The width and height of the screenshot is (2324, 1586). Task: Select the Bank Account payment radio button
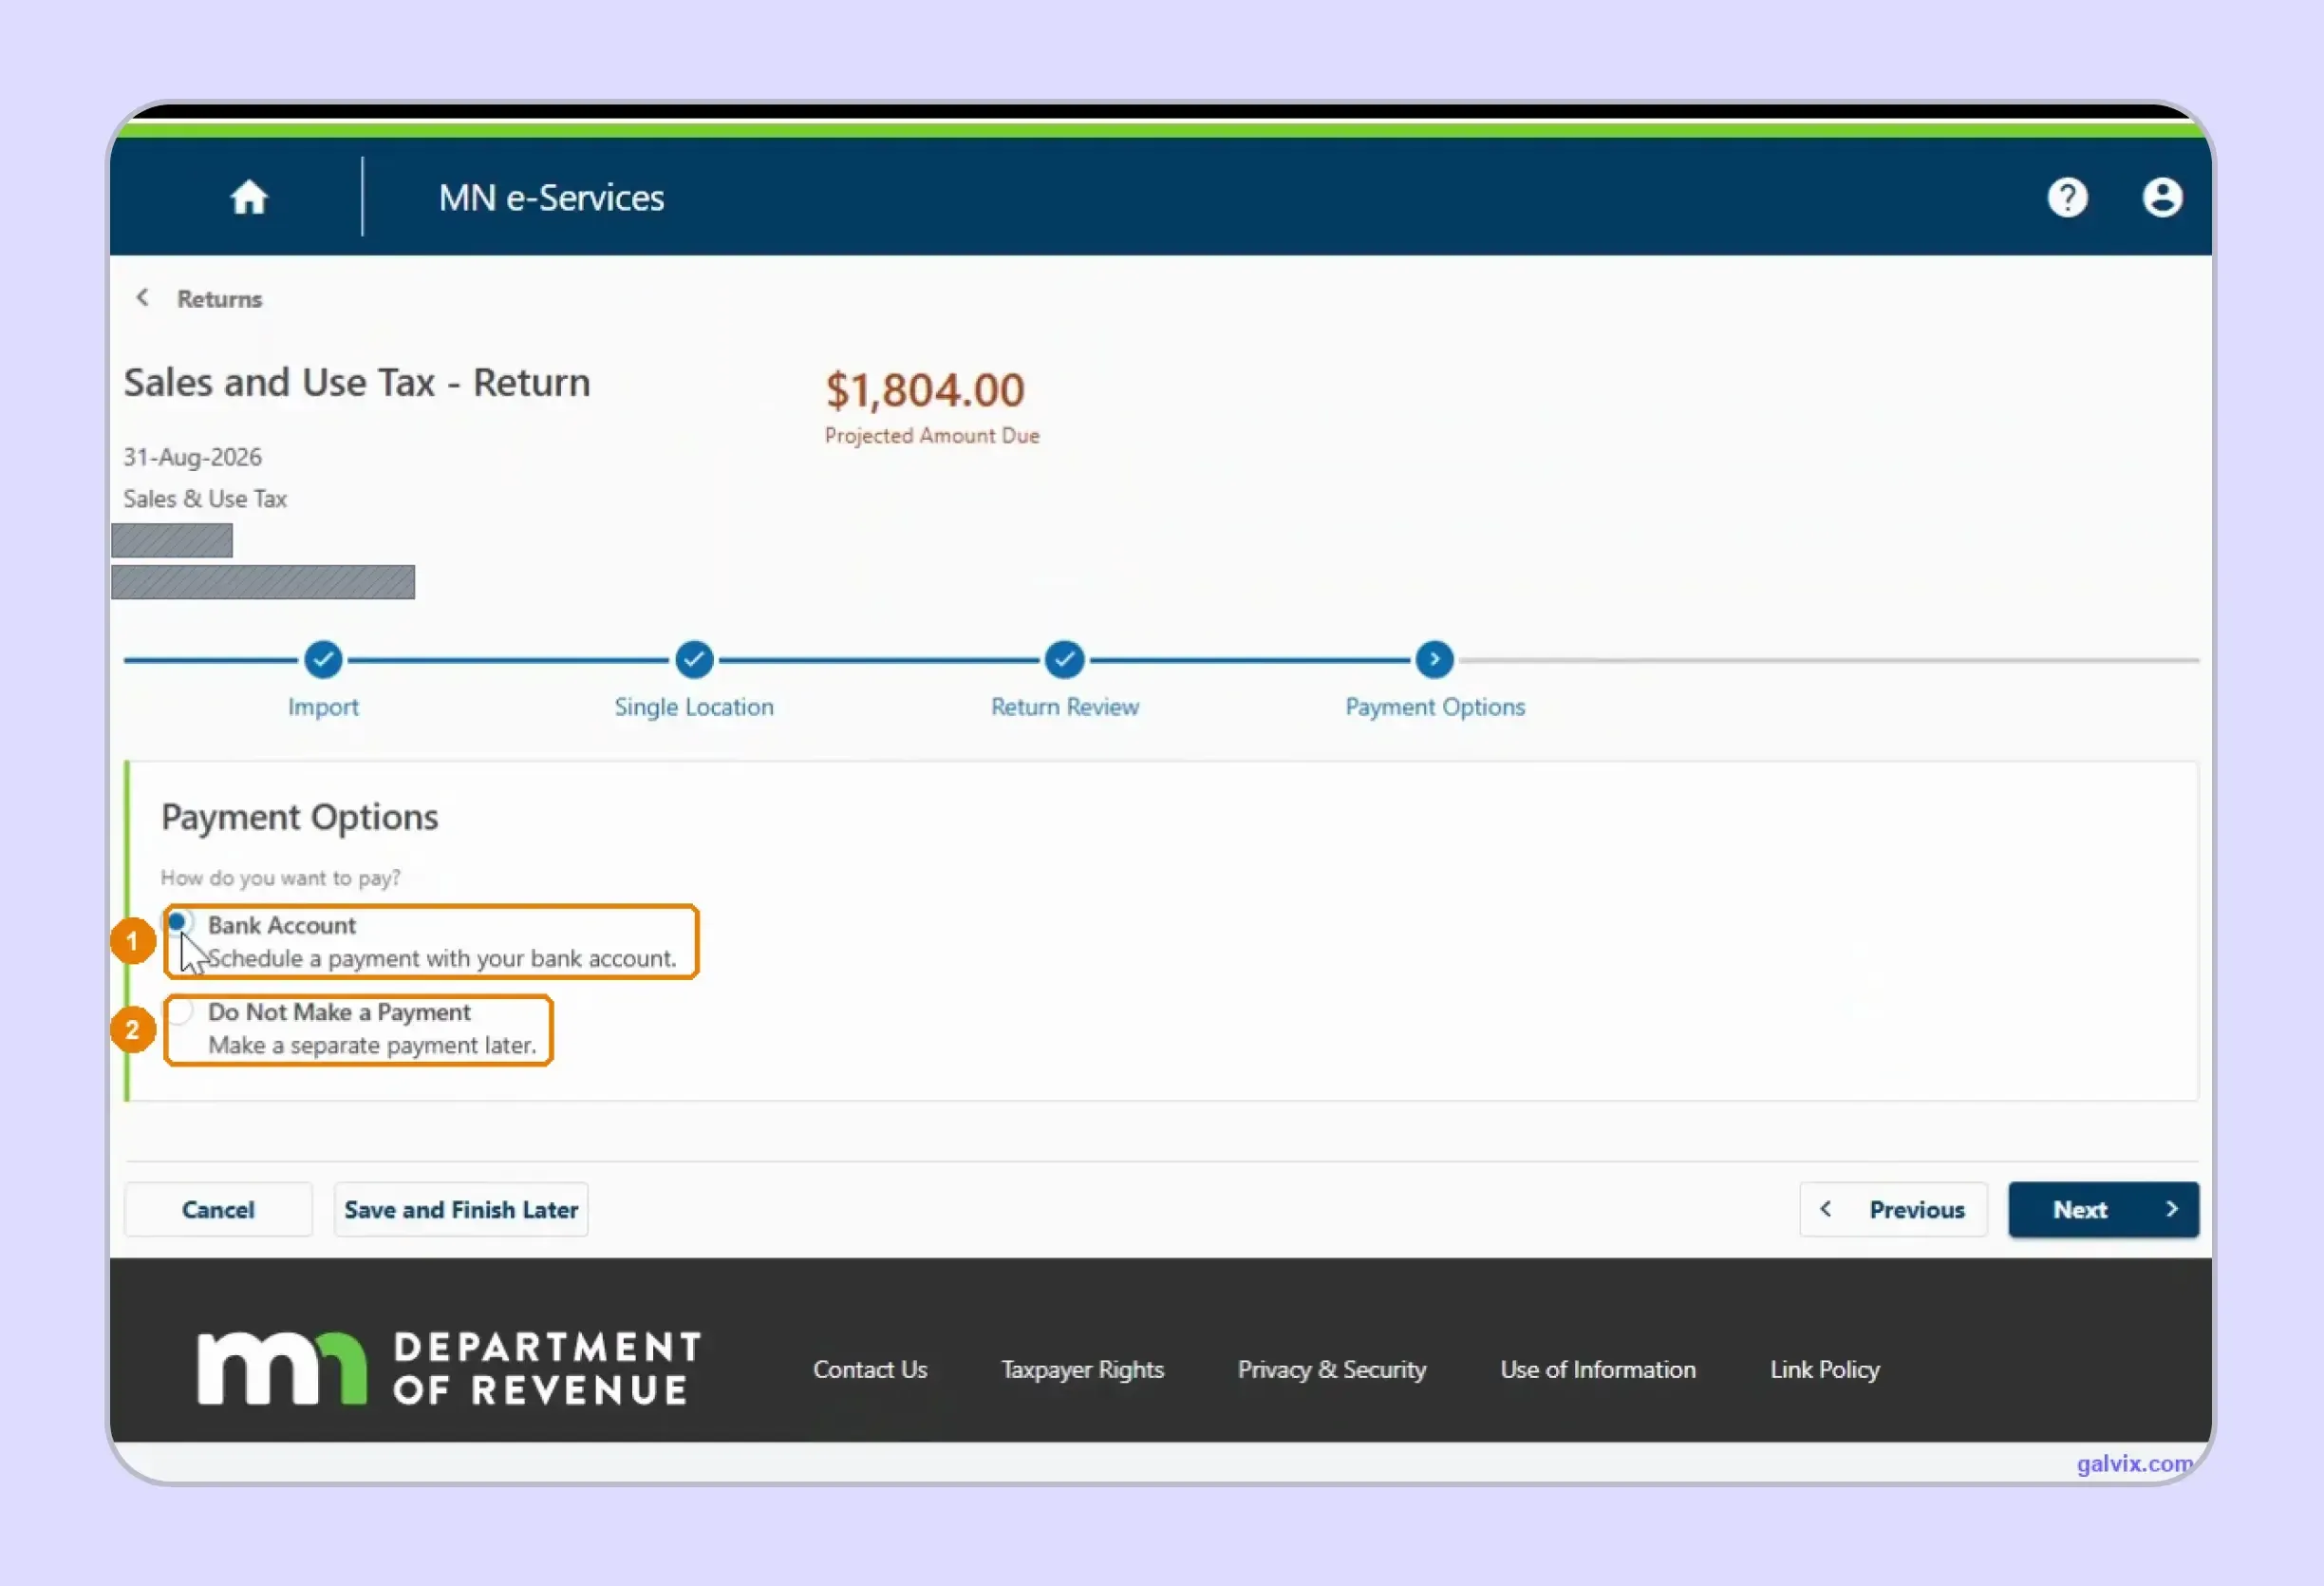coord(178,920)
